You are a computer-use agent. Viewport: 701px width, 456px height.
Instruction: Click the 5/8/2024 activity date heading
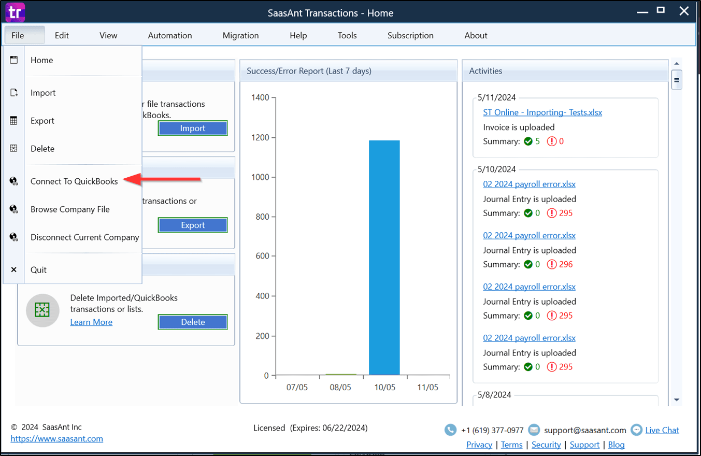[494, 395]
